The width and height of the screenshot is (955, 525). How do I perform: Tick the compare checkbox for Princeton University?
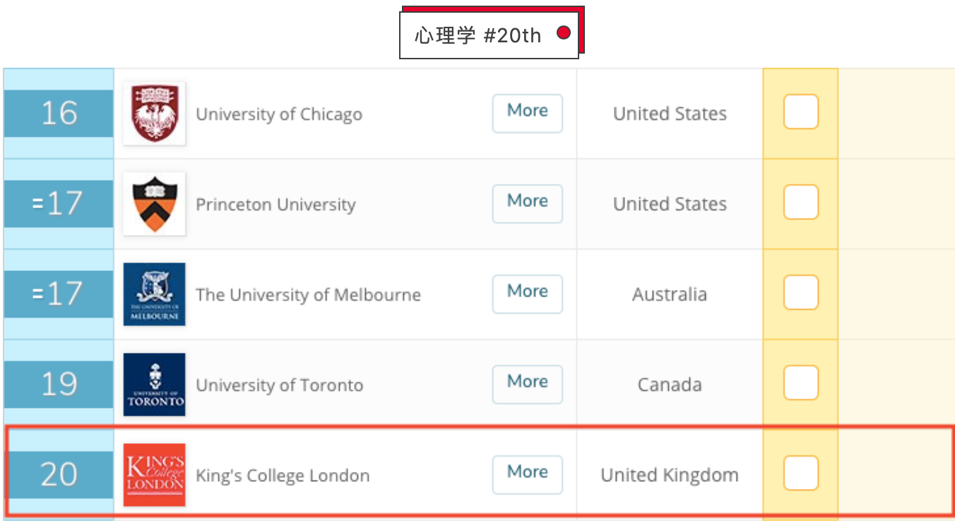(800, 203)
